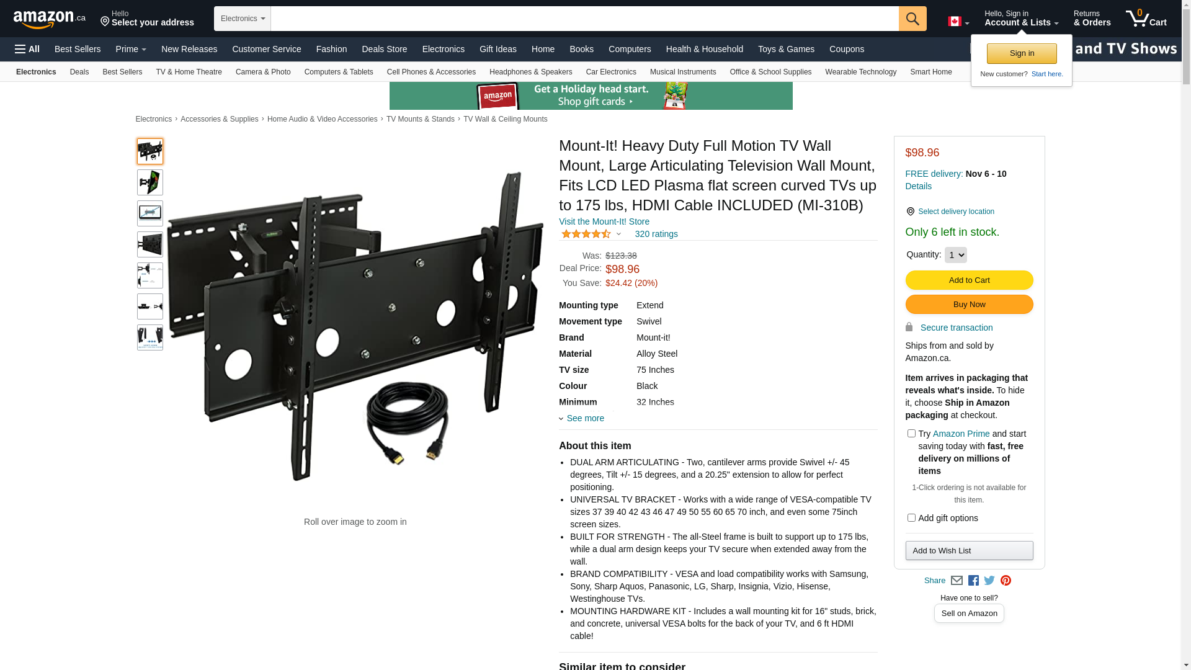Share the product on Twitter
Viewport: 1191px width, 670px height.
[x=989, y=581]
